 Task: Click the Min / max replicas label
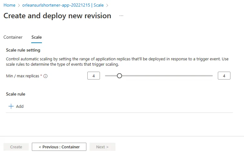(x=23, y=76)
